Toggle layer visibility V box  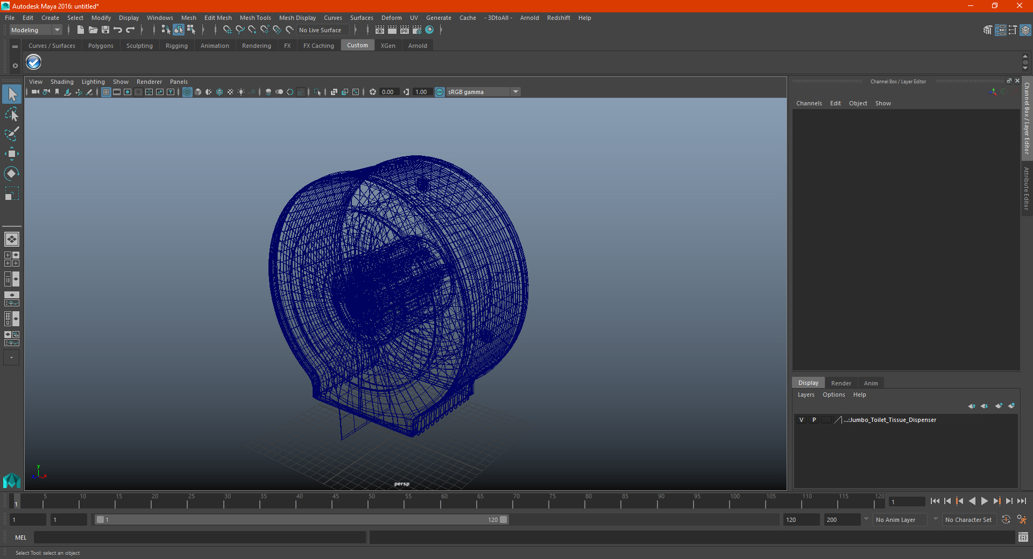[801, 420]
